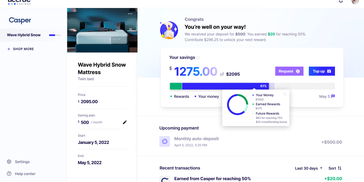Click the end date May 5, 2022
Screen dimensions: 364x182
point(90,163)
